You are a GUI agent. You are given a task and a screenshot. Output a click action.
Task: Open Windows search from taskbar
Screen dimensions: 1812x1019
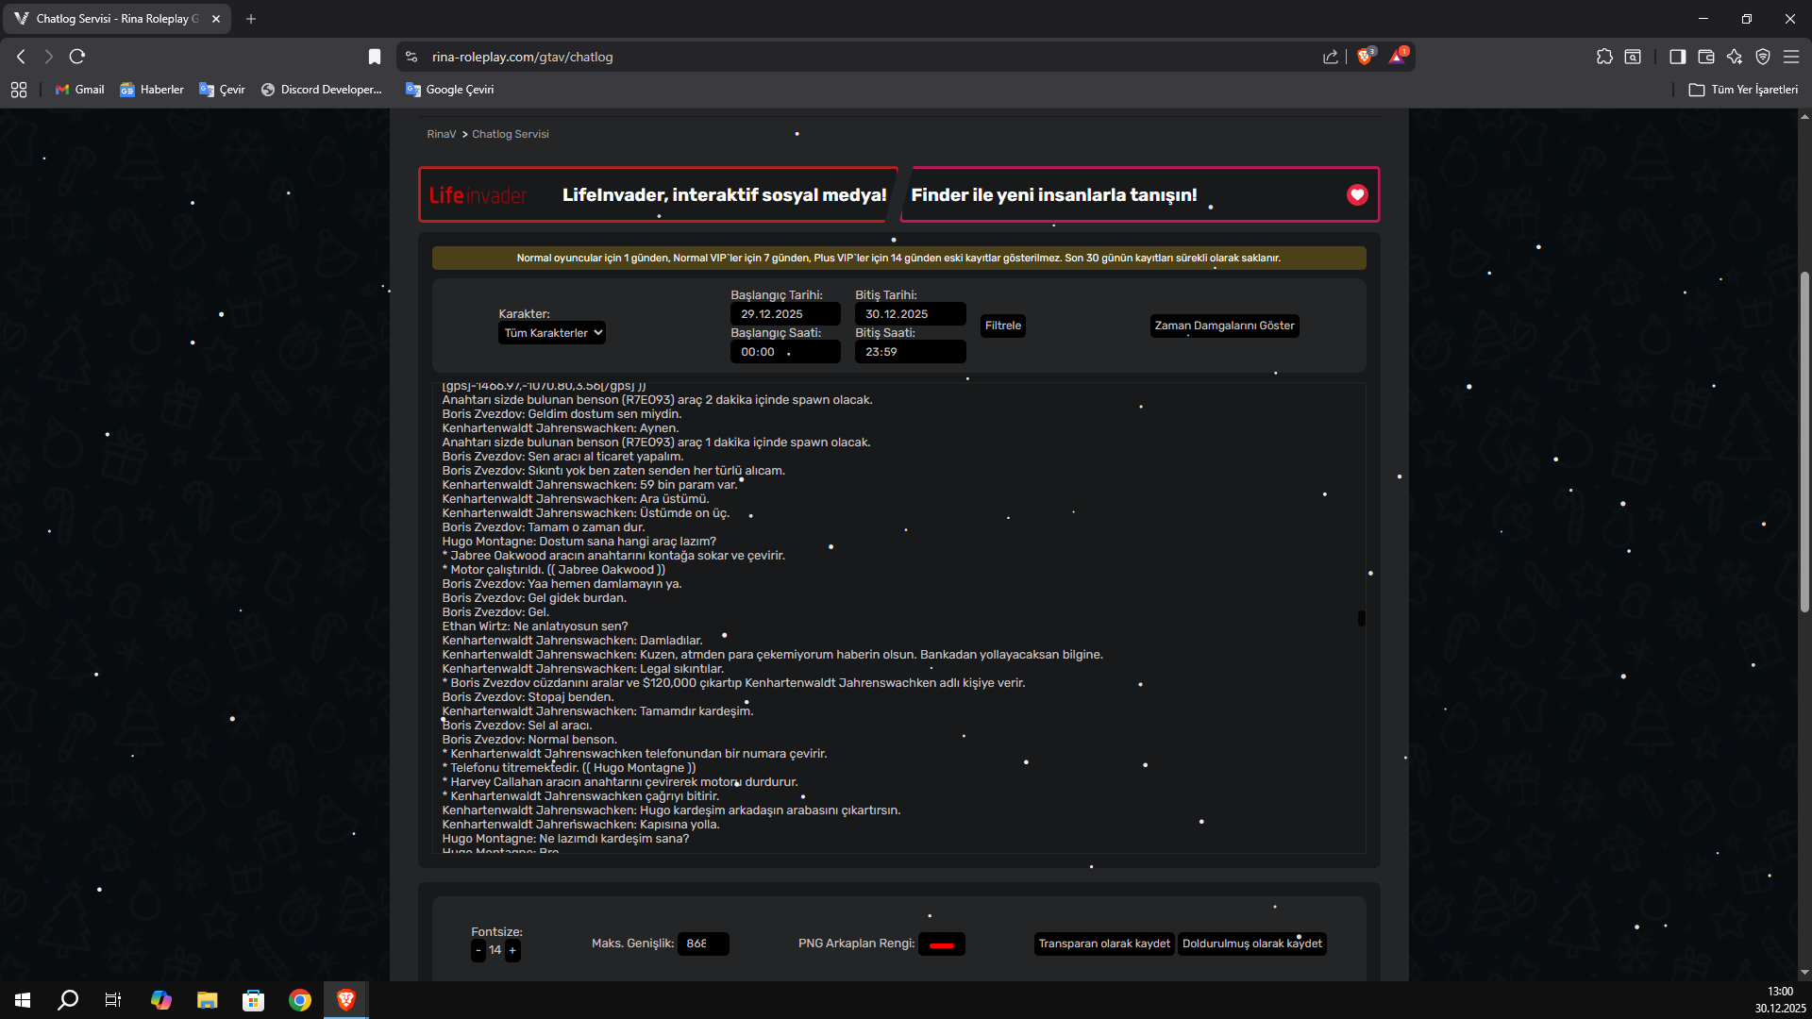click(68, 1000)
